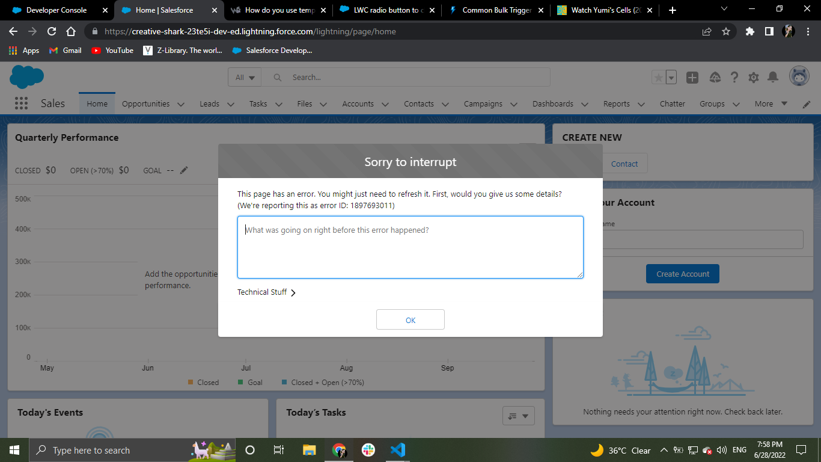
Task: Open the All search scope dropdown
Action: [x=244, y=77]
